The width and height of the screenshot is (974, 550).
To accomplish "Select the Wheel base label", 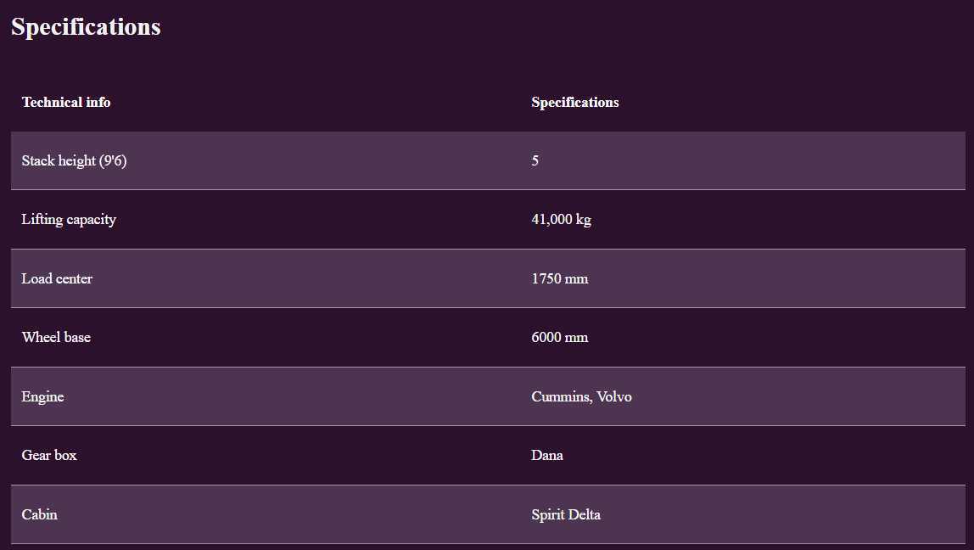I will [x=56, y=337].
